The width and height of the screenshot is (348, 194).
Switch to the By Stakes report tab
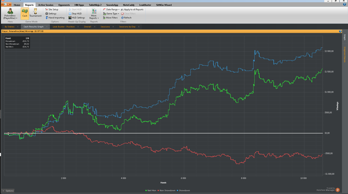pos(9,27)
